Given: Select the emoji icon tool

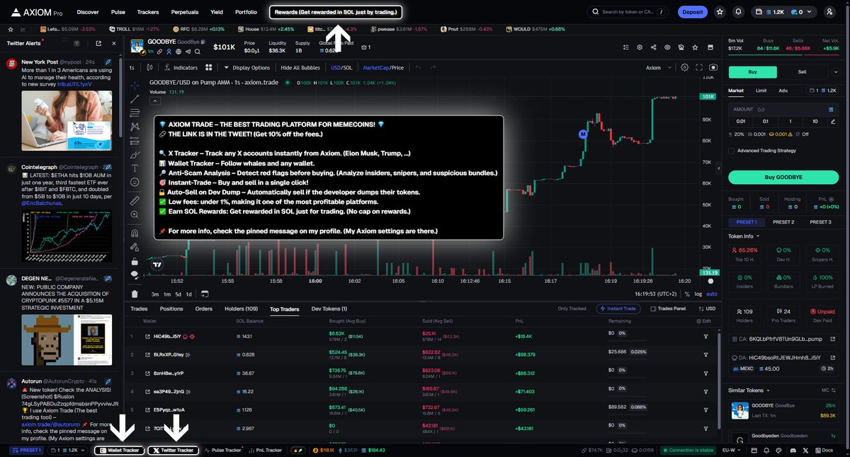Looking at the screenshot, I should click(135, 182).
